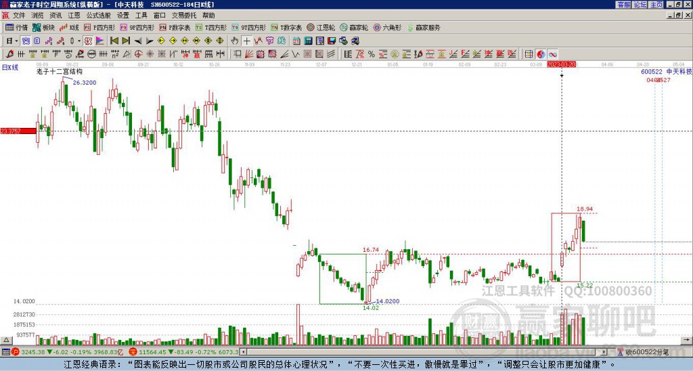Click the black right arrow icon
693x371 pixels.
pyautogui.click(x=150, y=41)
